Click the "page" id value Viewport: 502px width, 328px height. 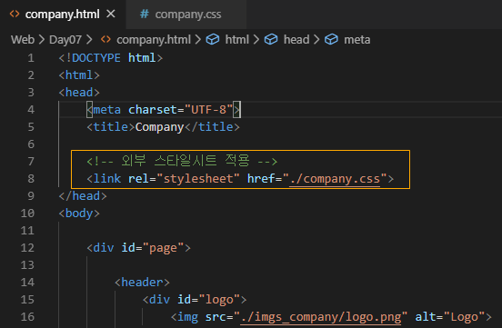(163, 248)
